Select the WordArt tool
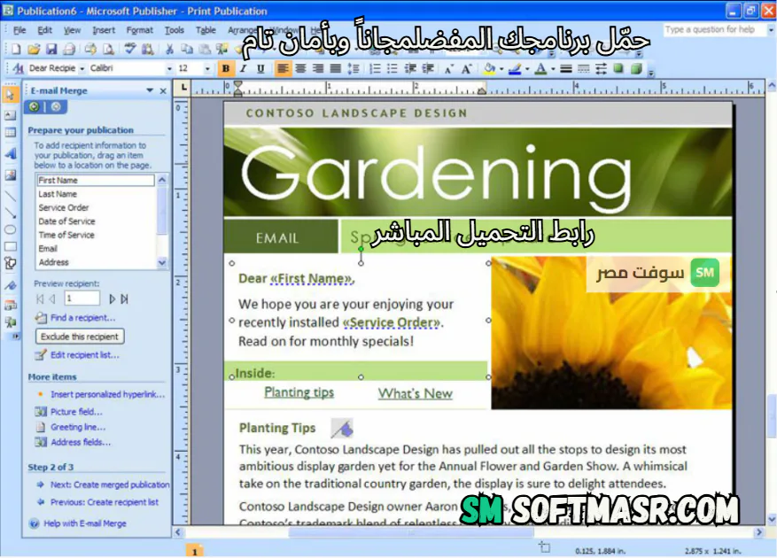 click(x=10, y=154)
